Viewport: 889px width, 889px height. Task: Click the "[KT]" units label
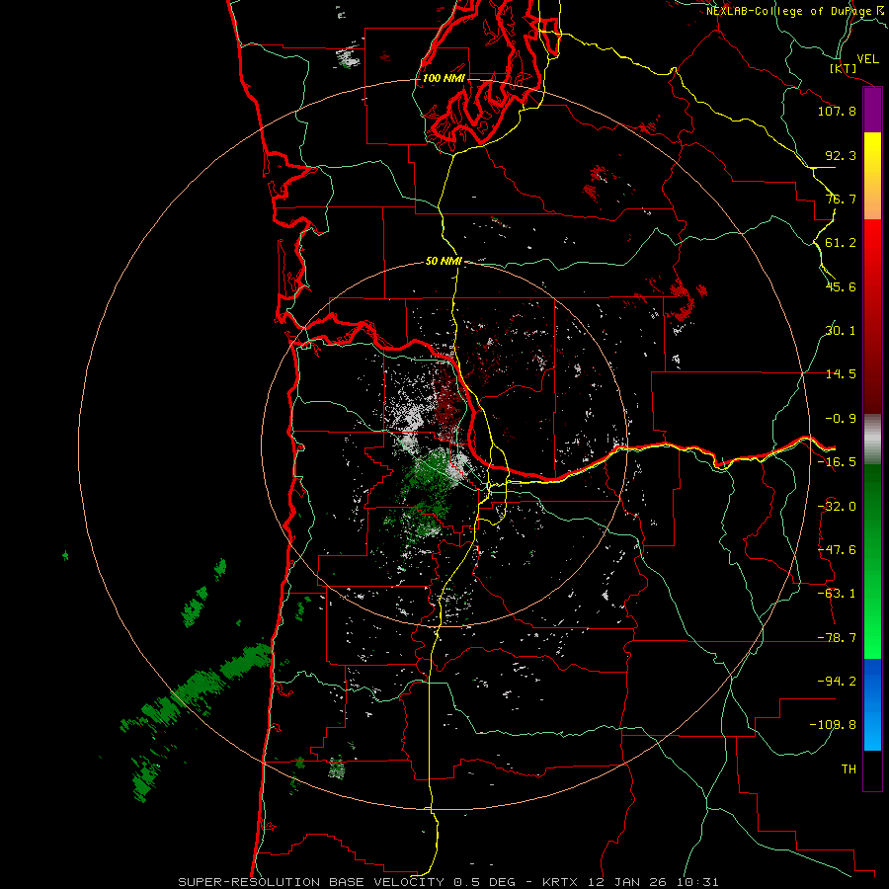point(844,68)
